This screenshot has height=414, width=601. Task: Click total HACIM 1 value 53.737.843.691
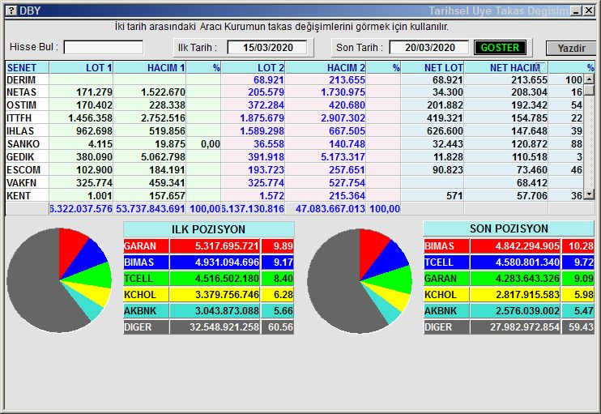click(151, 209)
